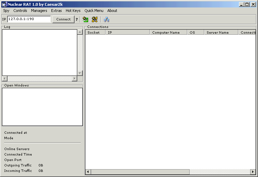
Task: Click the yellow X toolbar icon
Action: point(95,19)
